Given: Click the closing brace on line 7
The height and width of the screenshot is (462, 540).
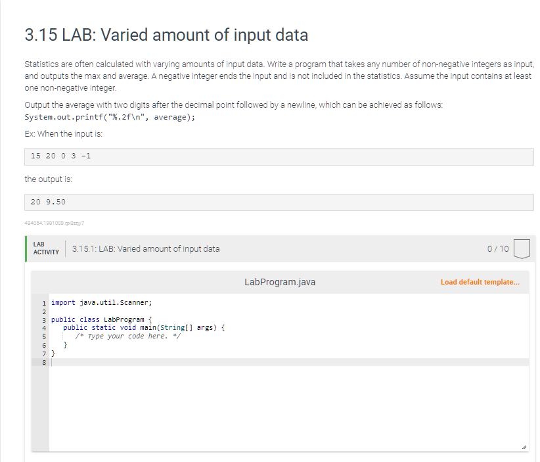Looking at the screenshot, I should pyautogui.click(x=53, y=354).
